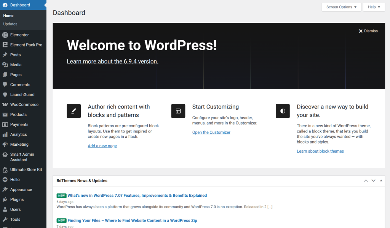Click the Dashboard gauge icon in sidebar
Screen dimensions: 390x228
coord(5,5)
